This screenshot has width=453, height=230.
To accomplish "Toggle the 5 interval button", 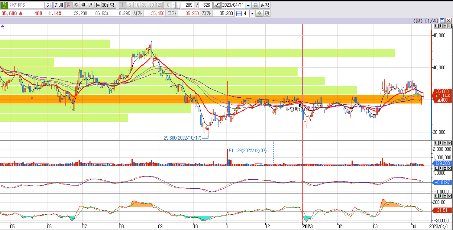I will click(130, 5).
